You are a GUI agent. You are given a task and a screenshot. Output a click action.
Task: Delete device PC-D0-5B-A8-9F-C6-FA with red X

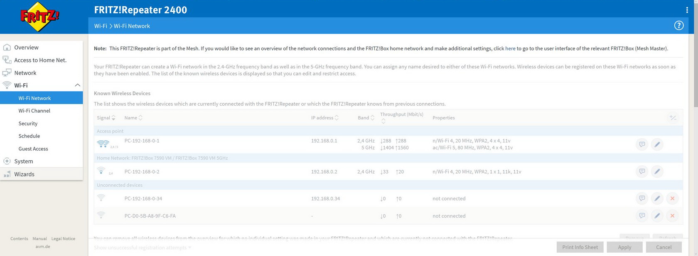pos(672,216)
